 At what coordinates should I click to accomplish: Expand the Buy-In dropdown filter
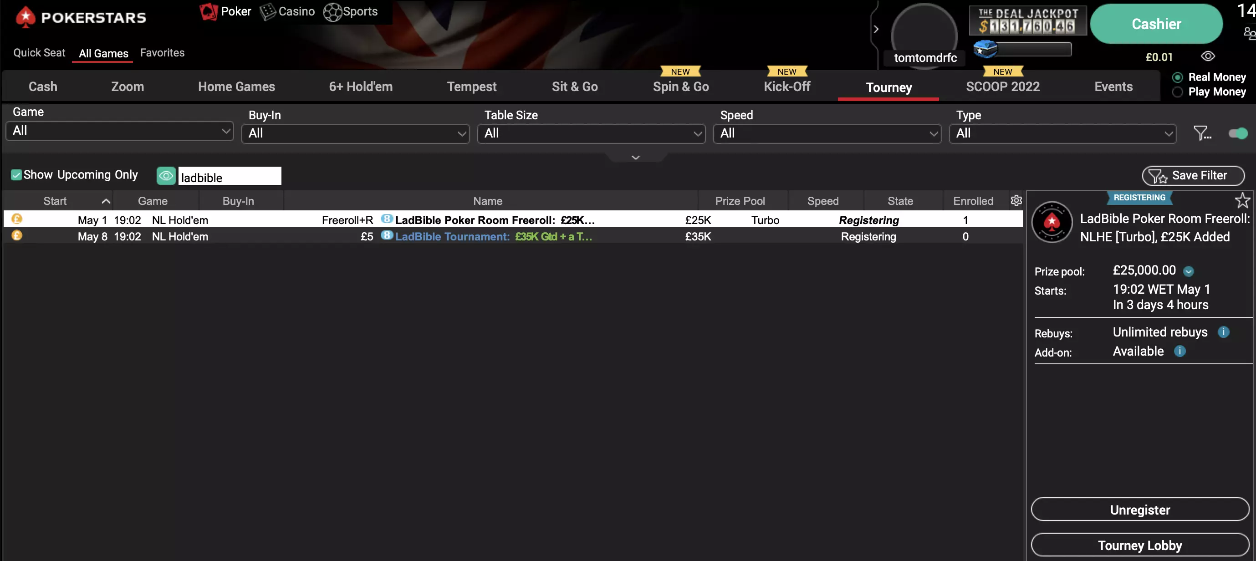pos(355,132)
